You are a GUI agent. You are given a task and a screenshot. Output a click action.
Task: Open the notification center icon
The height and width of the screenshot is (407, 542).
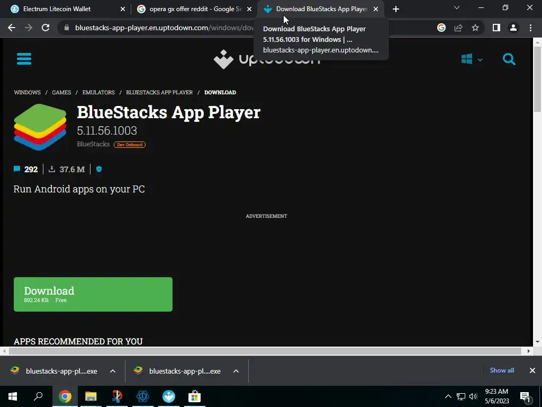tap(526, 396)
